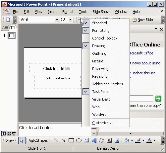Select the Rectangle drawing tool
The width and height of the screenshot is (166, 153).
coord(71,140)
